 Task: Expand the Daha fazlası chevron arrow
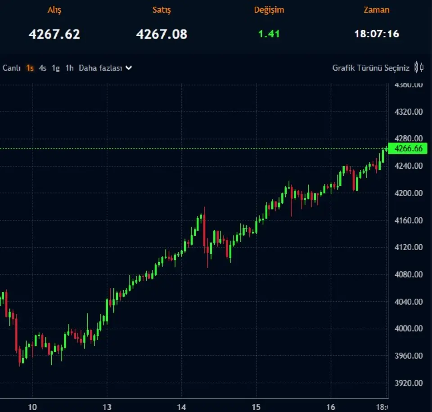coord(129,68)
